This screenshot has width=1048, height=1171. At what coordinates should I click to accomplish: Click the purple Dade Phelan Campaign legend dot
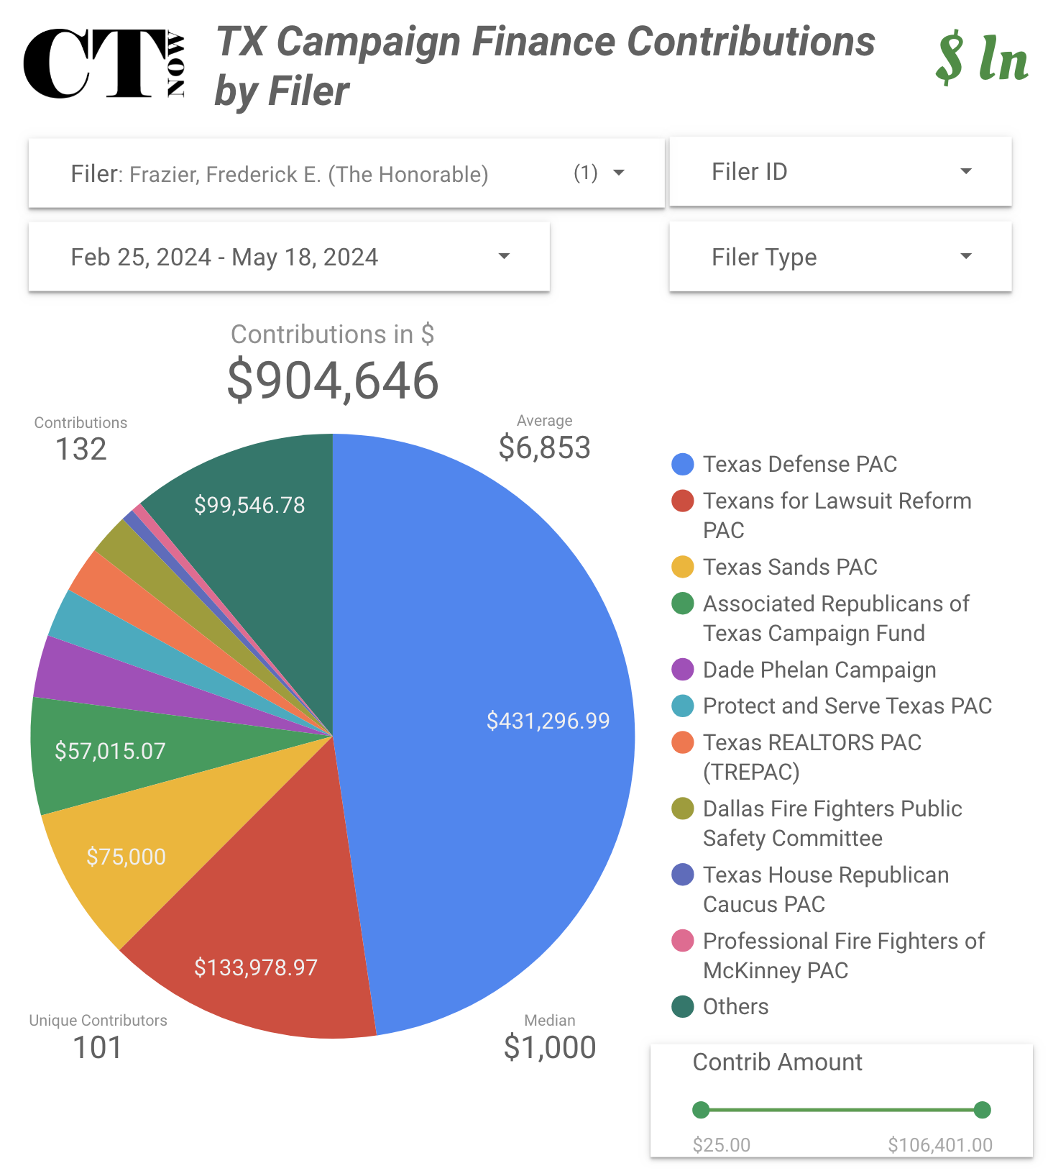pyautogui.click(x=682, y=670)
